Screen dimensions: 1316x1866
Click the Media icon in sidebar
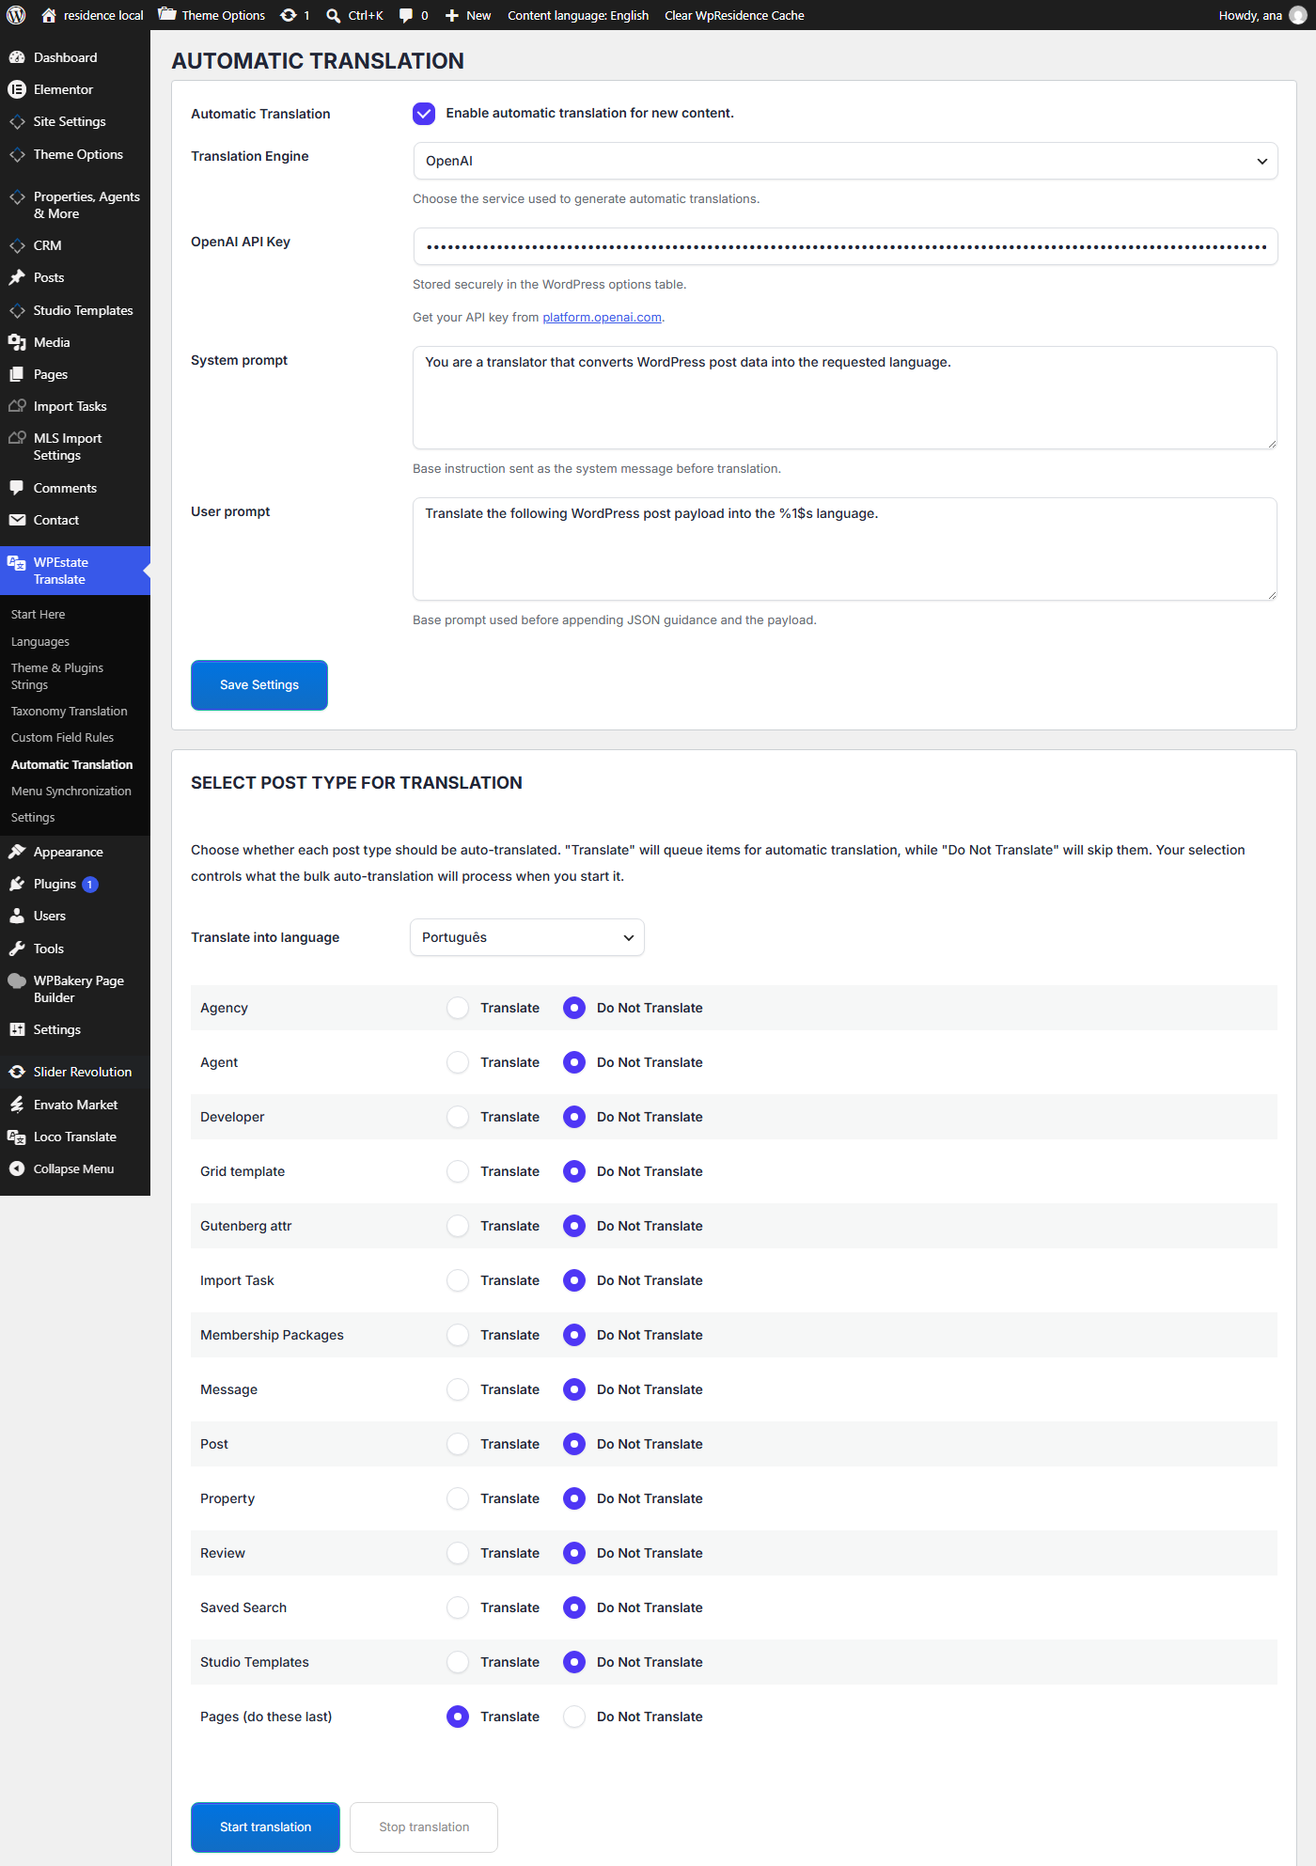(x=17, y=342)
